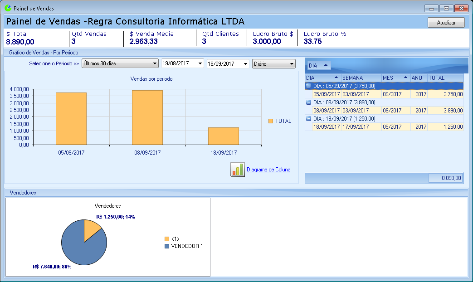Sort by the TOTAL column header
Viewport: 473px width, 282px height.
click(x=445, y=78)
